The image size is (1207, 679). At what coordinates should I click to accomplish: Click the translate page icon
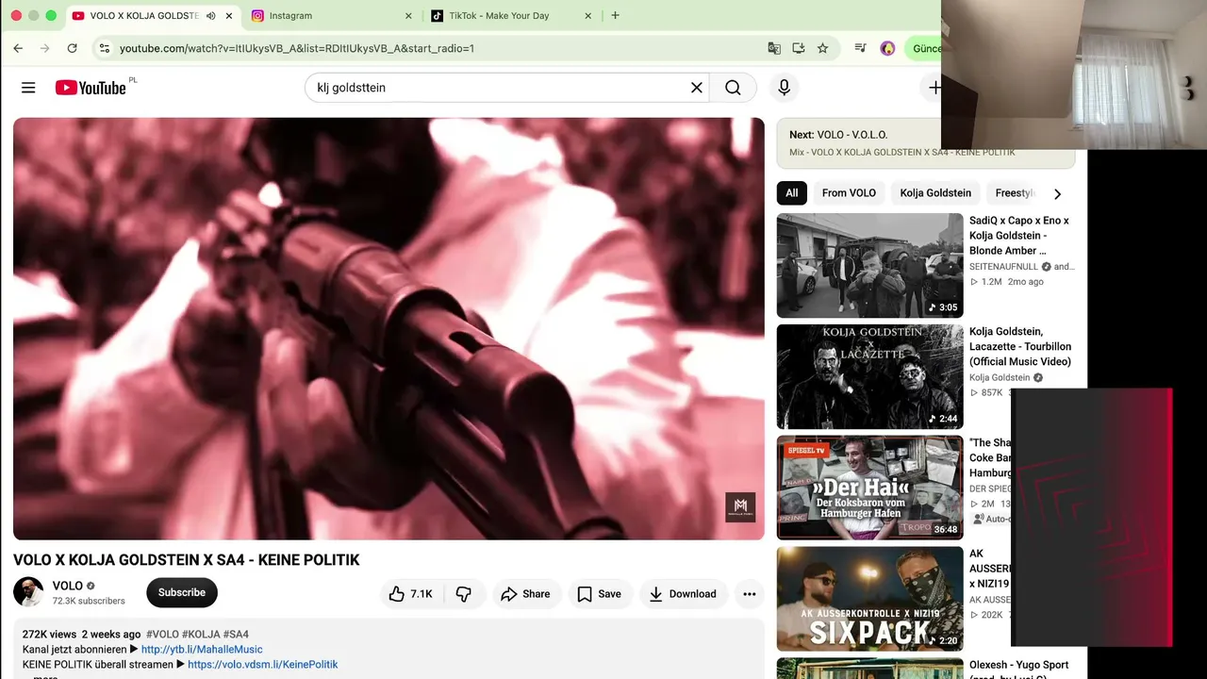(x=774, y=48)
